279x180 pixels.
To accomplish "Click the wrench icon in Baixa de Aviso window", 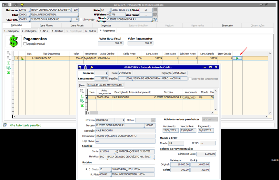I will point(92,67).
